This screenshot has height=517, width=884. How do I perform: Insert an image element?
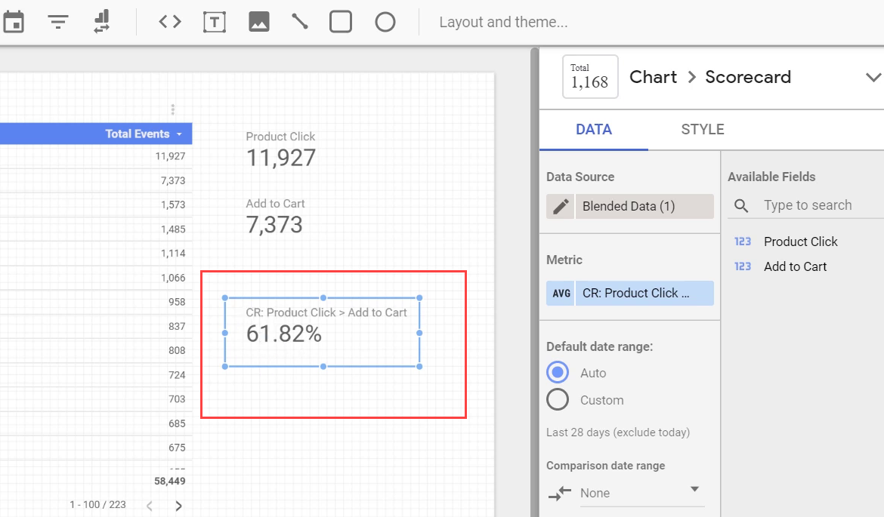pos(258,22)
